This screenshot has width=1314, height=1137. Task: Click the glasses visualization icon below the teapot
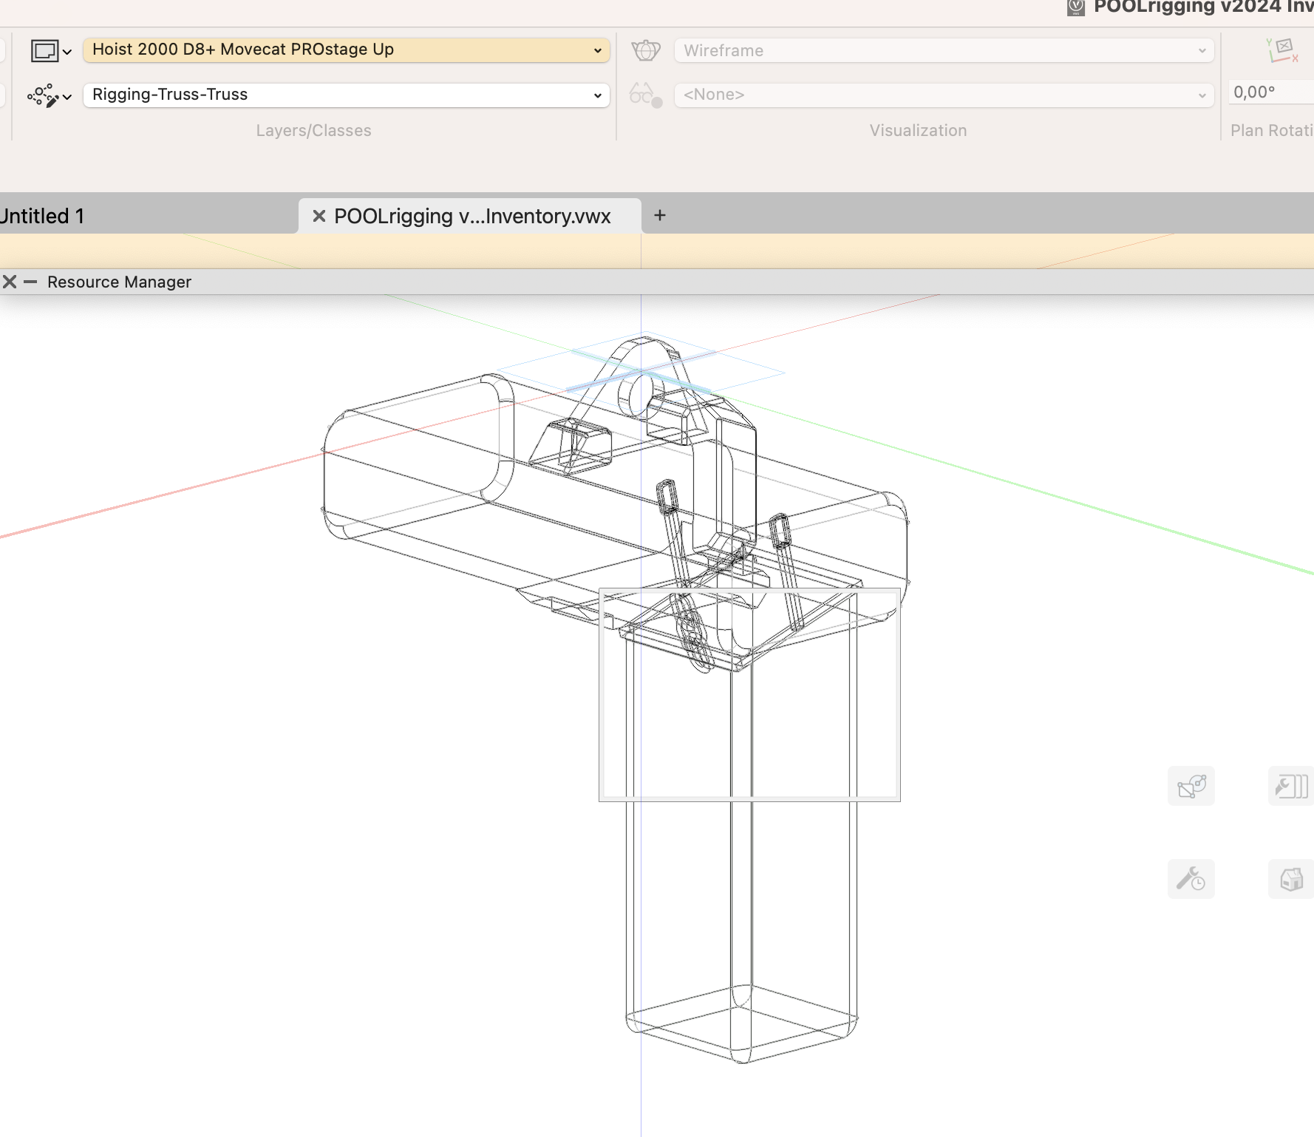642,95
